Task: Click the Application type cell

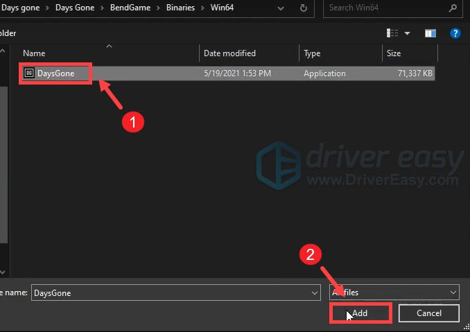Action: (x=324, y=73)
